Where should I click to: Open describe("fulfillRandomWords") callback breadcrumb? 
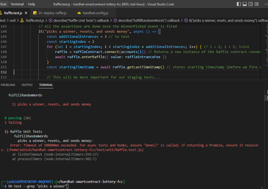tap(149, 20)
